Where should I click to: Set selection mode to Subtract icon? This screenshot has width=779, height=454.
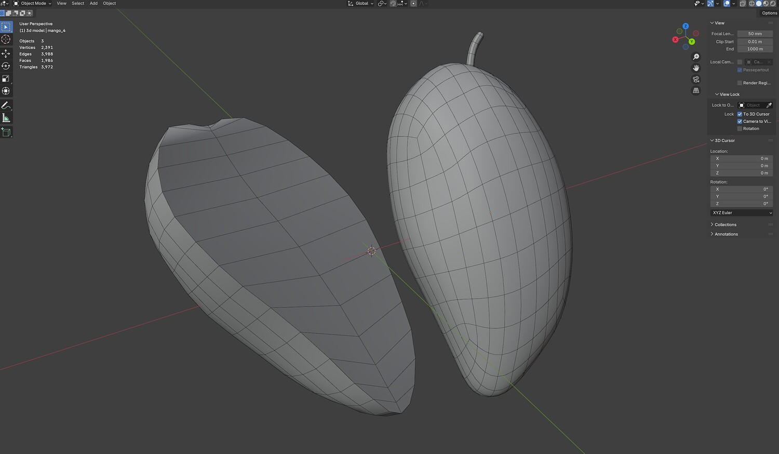click(x=16, y=13)
